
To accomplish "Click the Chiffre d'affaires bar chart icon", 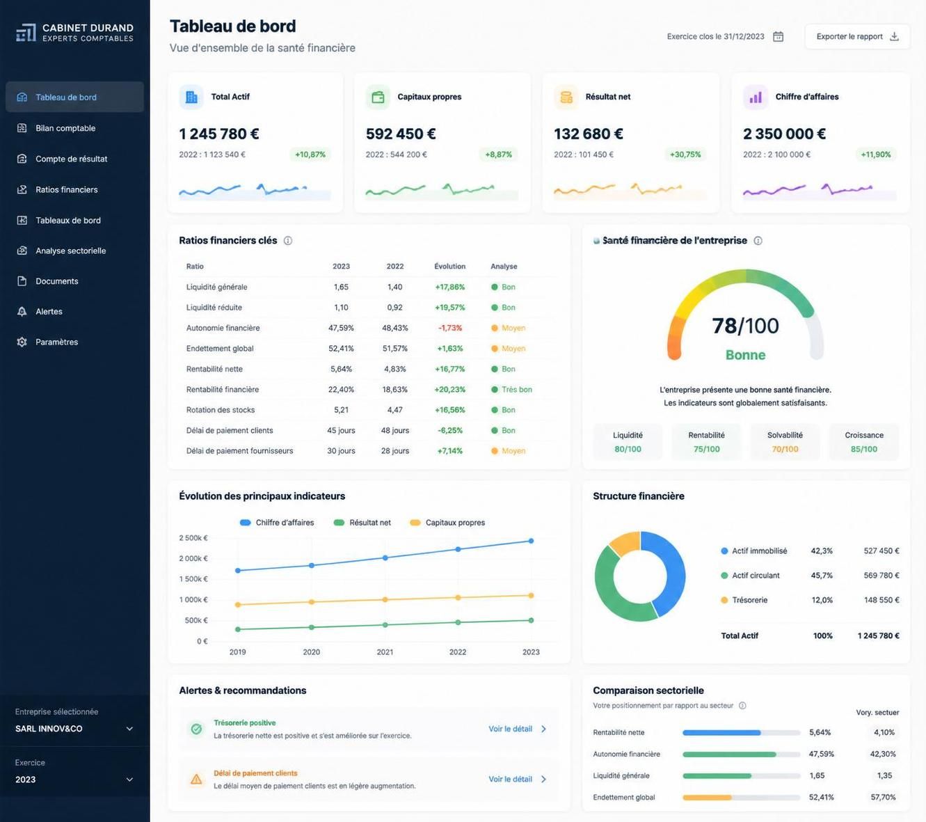I will (756, 97).
